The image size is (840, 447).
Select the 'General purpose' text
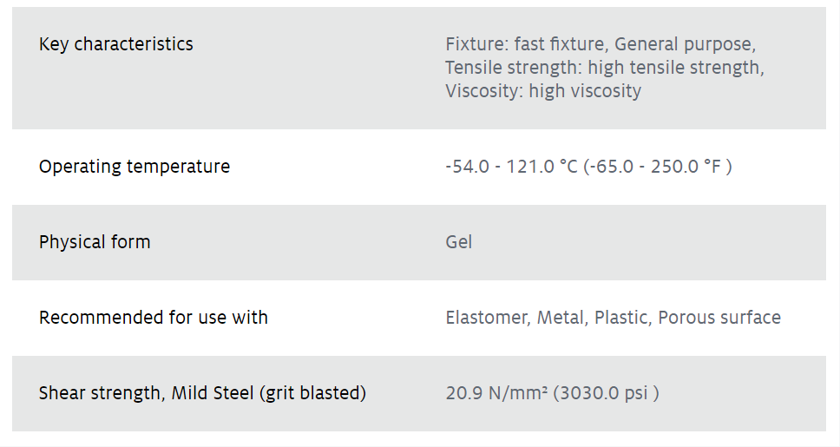point(685,44)
